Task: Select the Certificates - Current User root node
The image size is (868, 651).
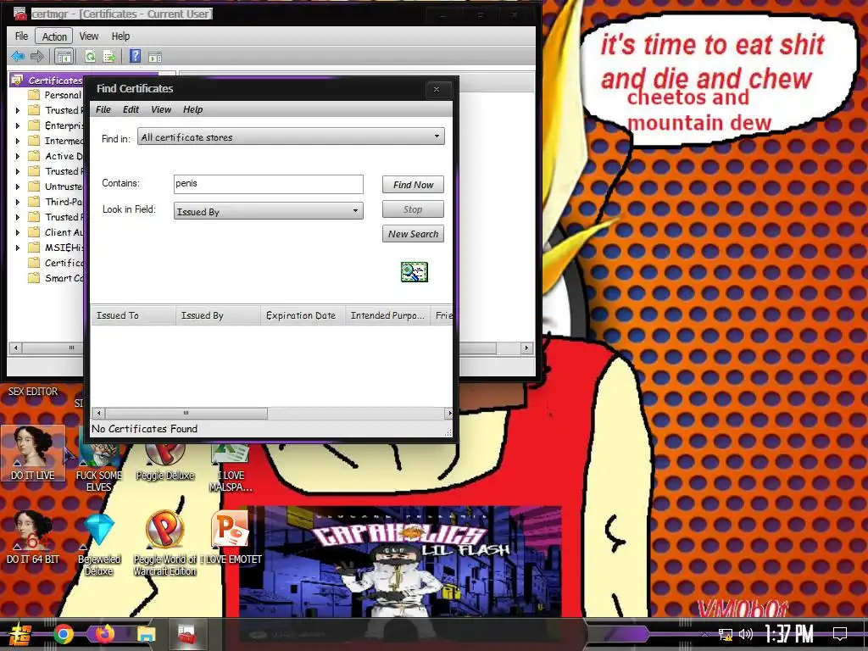Action: pyautogui.click(x=47, y=81)
